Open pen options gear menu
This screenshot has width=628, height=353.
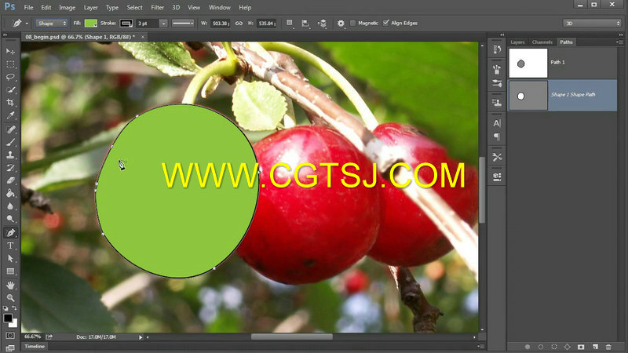(341, 24)
